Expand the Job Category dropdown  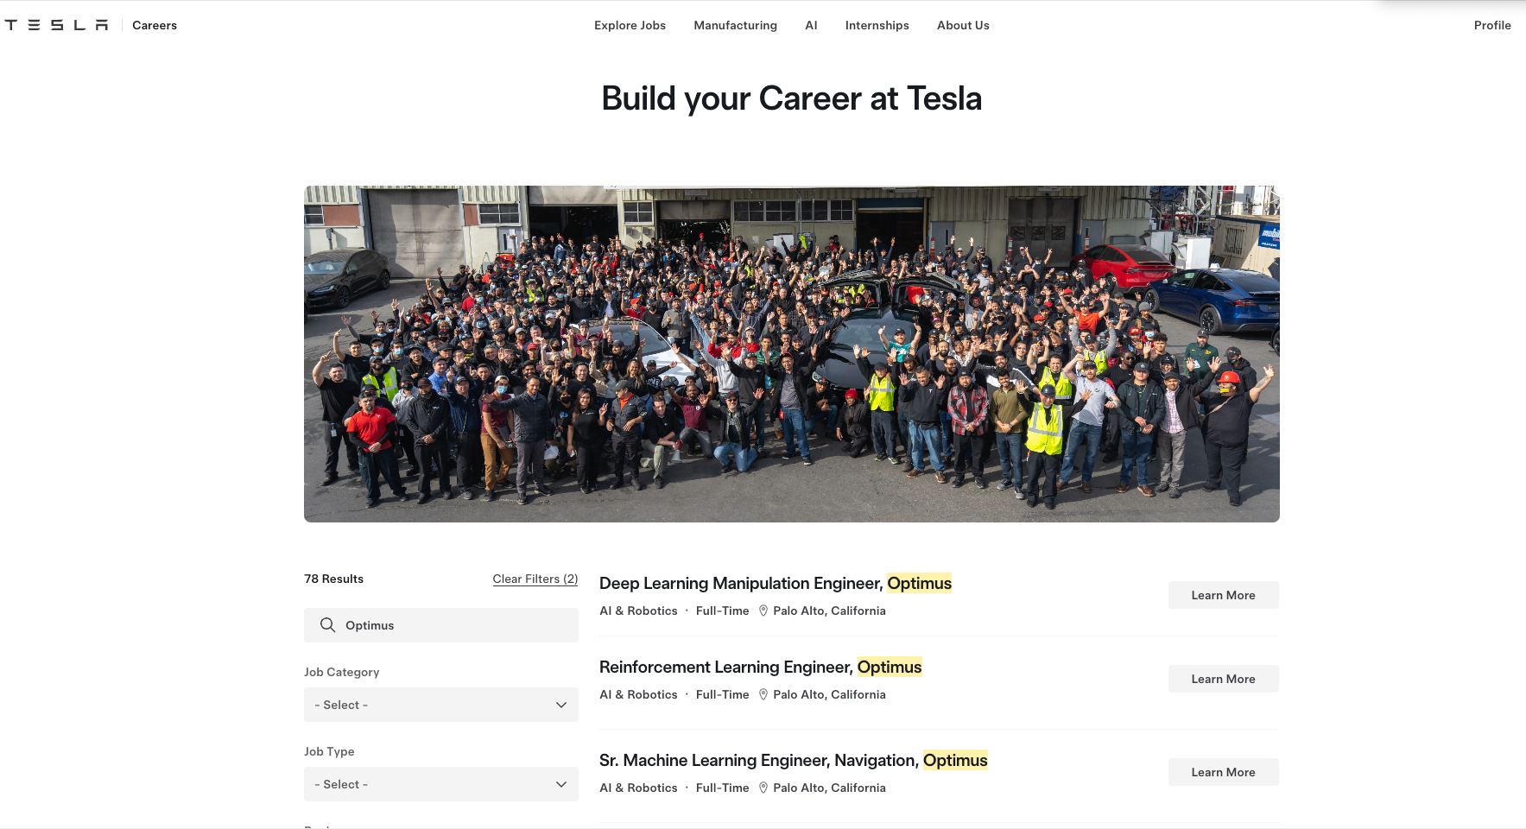point(441,705)
